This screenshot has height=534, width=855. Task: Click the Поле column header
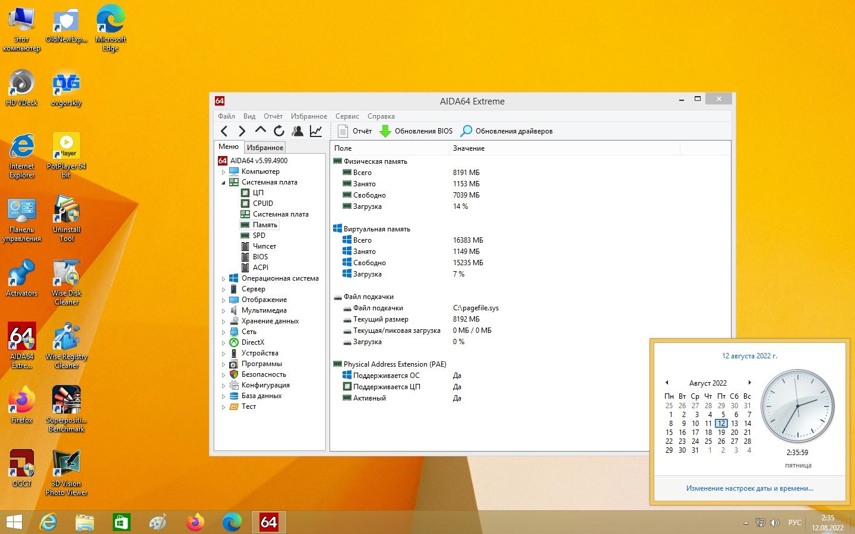click(389, 148)
